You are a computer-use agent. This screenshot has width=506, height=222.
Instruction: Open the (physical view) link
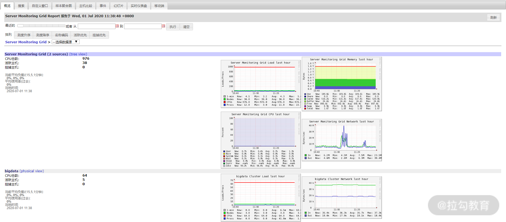tap(32, 171)
